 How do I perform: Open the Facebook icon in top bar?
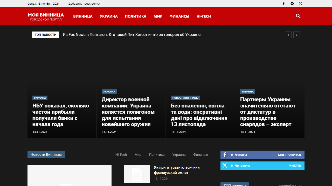click(x=283, y=4)
